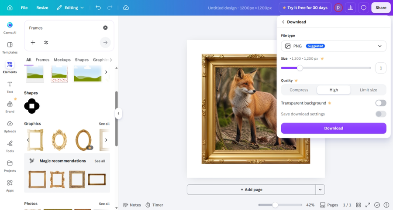The width and height of the screenshot is (393, 210).
Task: Clear the Frames search text
Action: tap(105, 28)
